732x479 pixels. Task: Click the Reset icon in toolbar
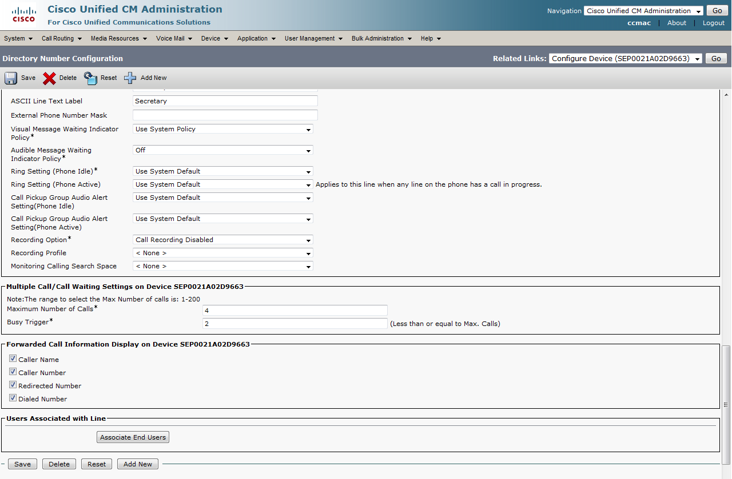(91, 78)
